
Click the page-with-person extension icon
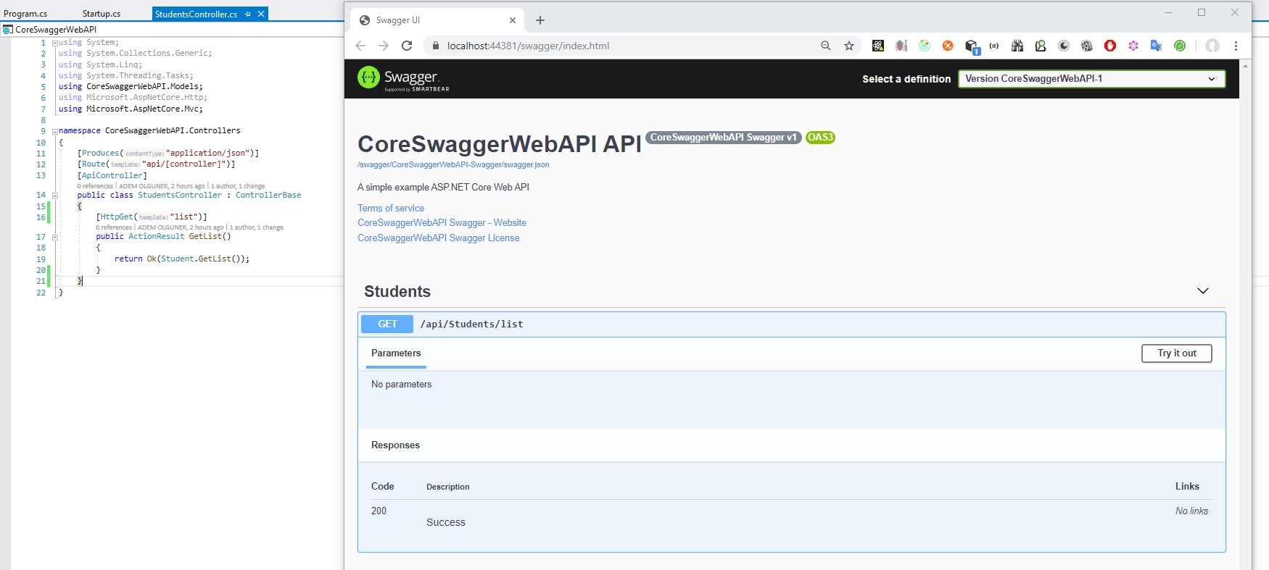(x=1041, y=46)
